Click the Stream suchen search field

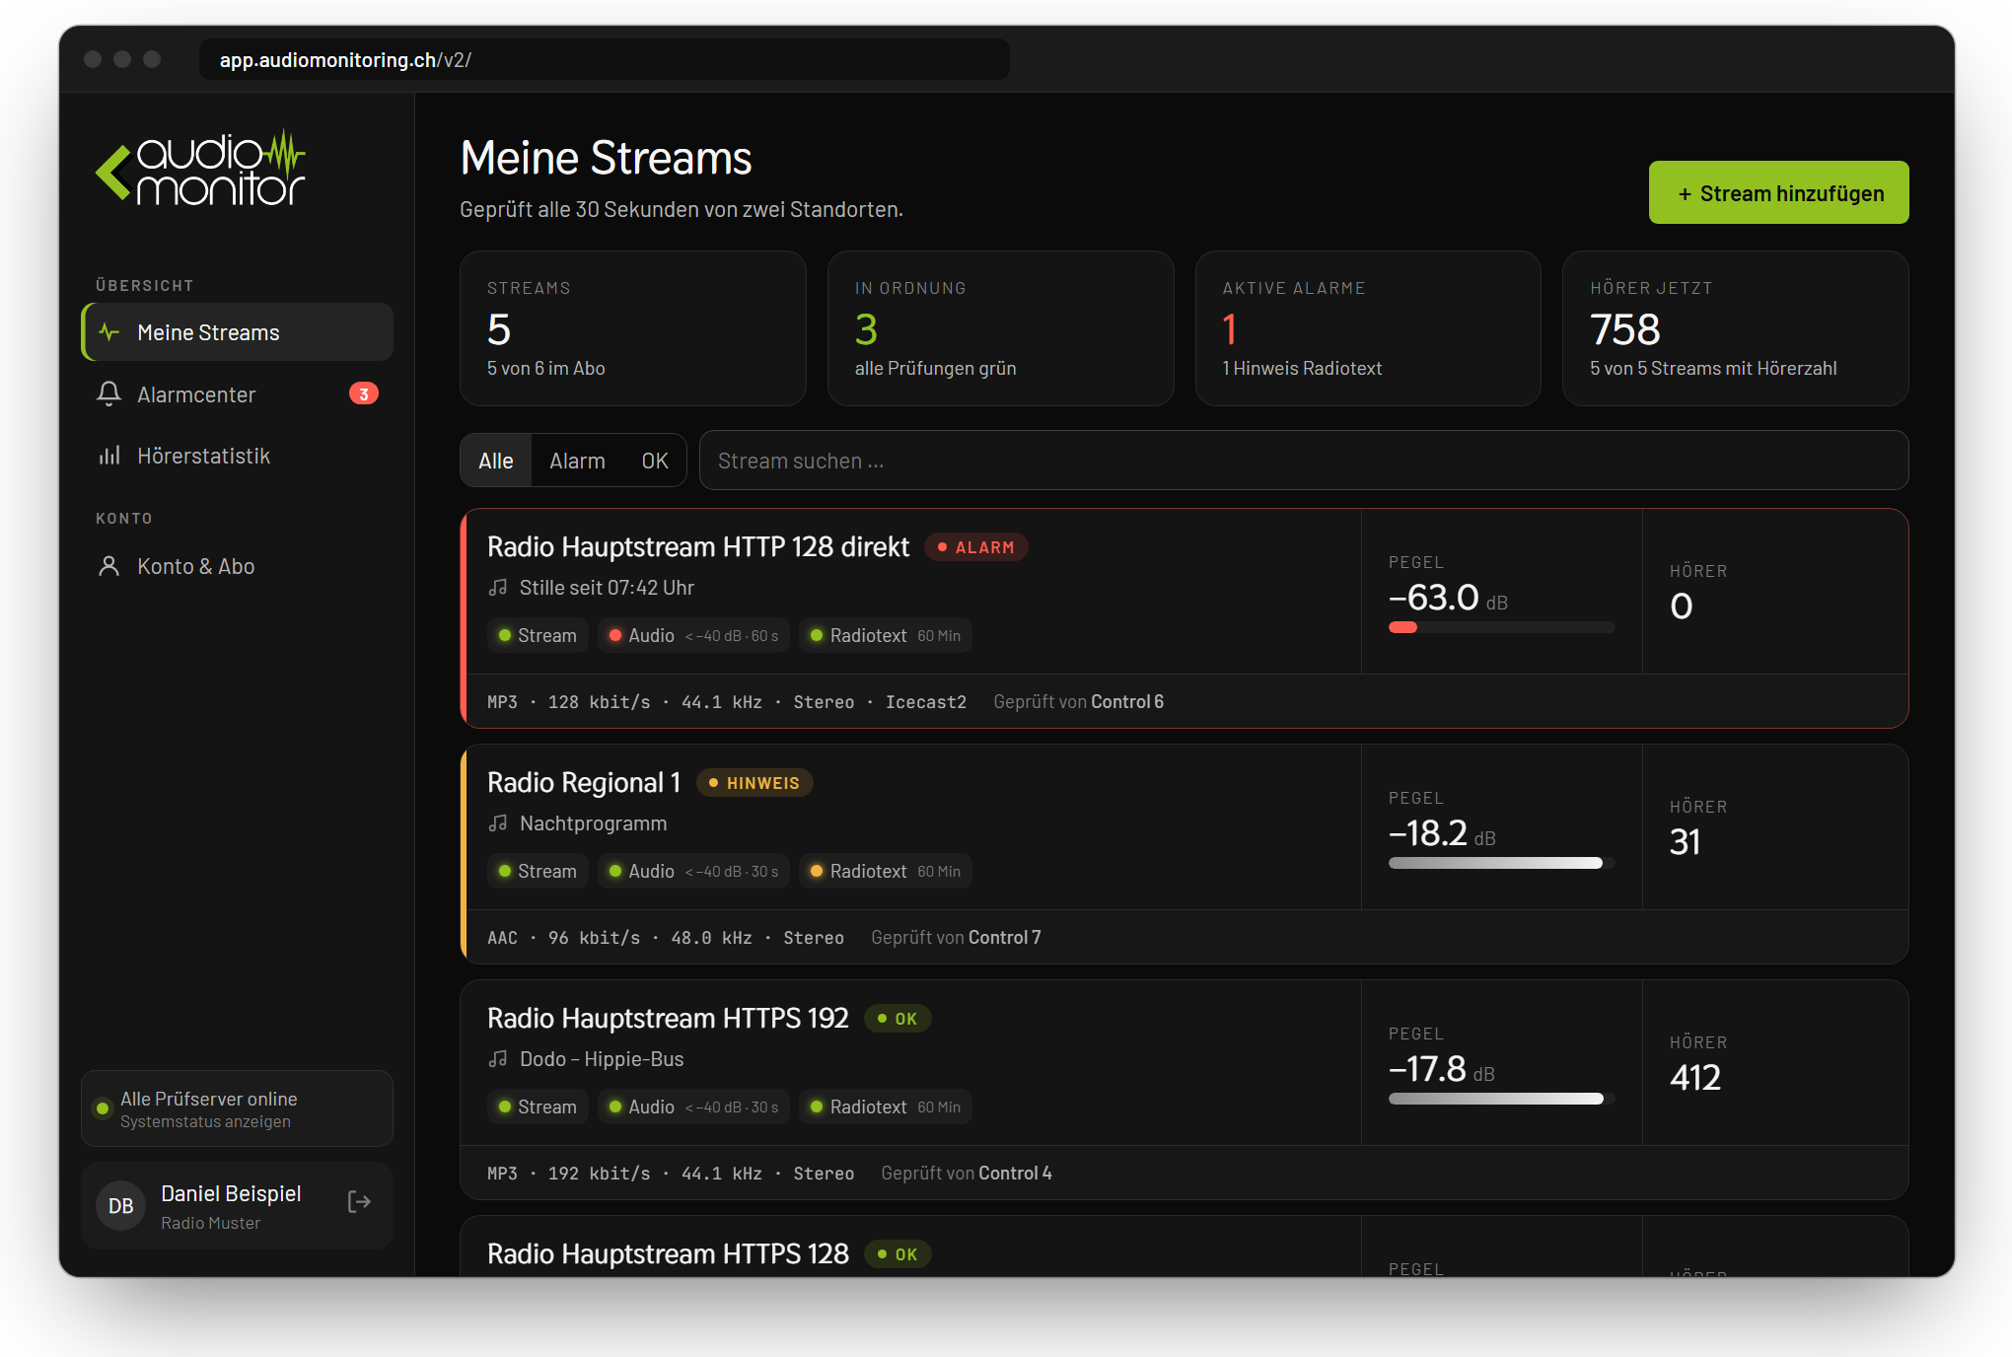click(x=1304, y=461)
